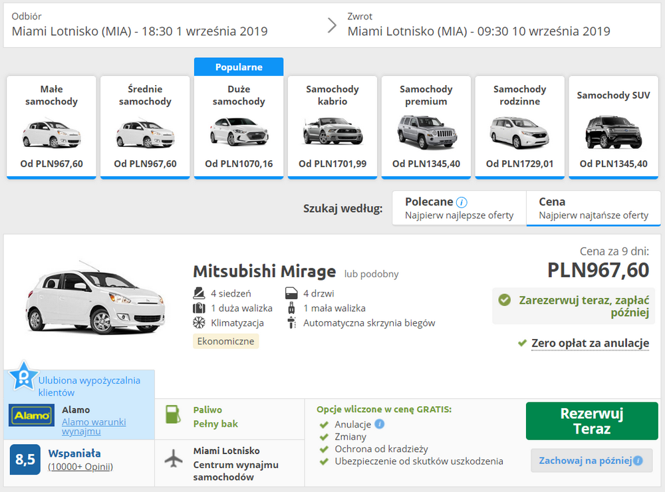Choose the Duże samochody popular category
Screen dimensions: 665x492
coord(239,127)
